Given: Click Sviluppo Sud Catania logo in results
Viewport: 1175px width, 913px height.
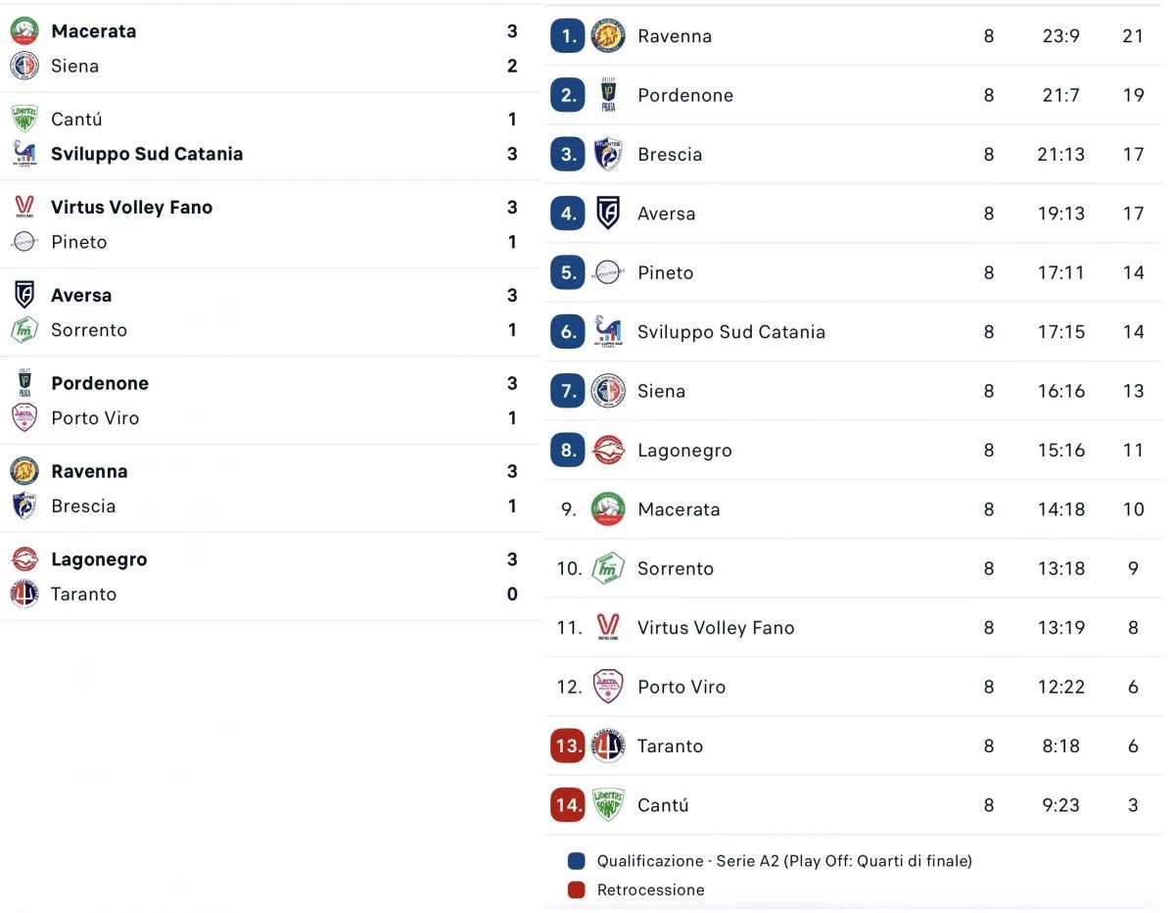Looking at the screenshot, I should pos(24,154).
